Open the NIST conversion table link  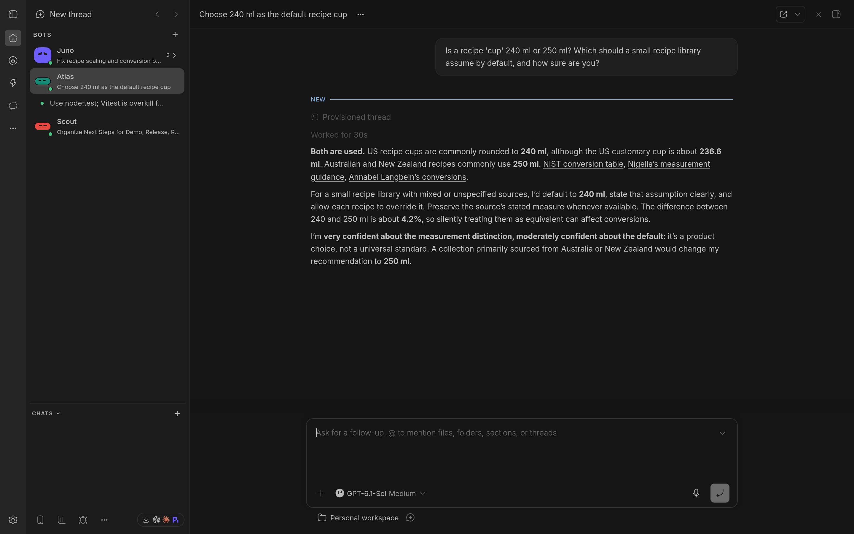[x=583, y=164]
